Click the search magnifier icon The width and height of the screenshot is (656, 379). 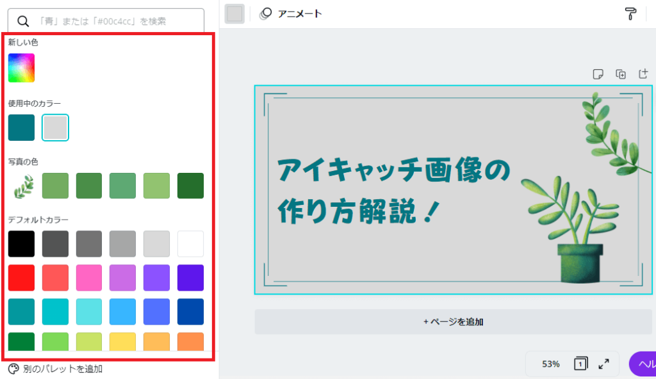click(23, 21)
